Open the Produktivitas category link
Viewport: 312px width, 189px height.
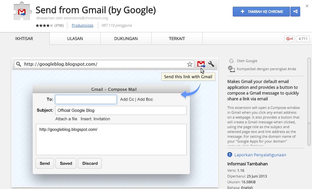tap(82, 25)
